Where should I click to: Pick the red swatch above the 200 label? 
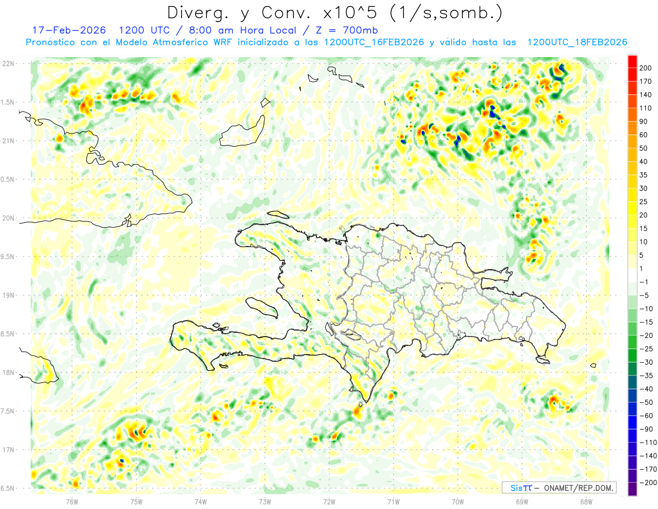tap(632, 61)
